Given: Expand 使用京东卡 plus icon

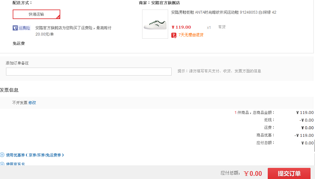Looking at the screenshot, I should (x=2, y=164).
